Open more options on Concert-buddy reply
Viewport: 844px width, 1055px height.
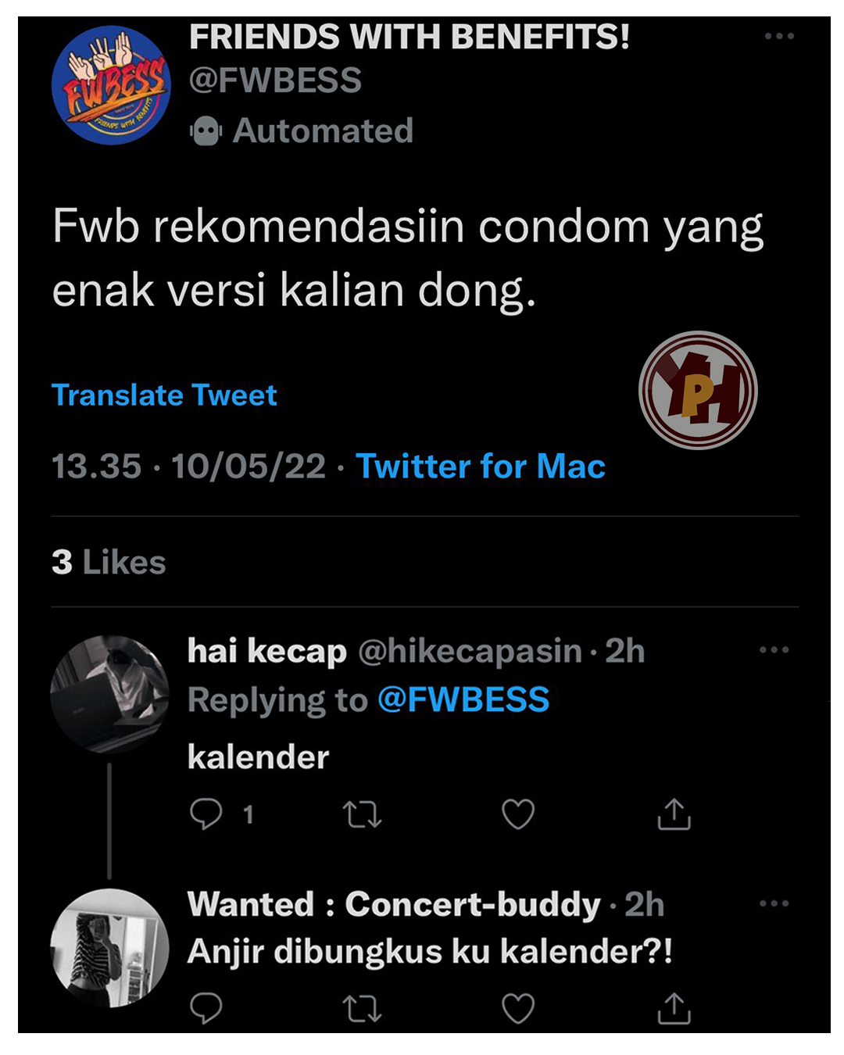click(774, 904)
